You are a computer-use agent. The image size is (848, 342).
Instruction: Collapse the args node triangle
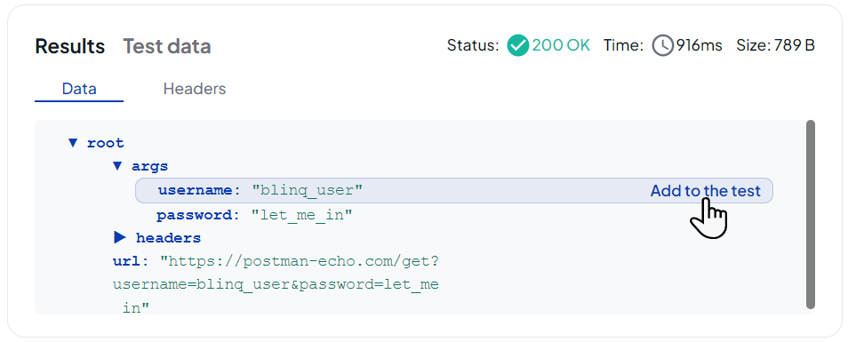pyautogui.click(x=117, y=166)
